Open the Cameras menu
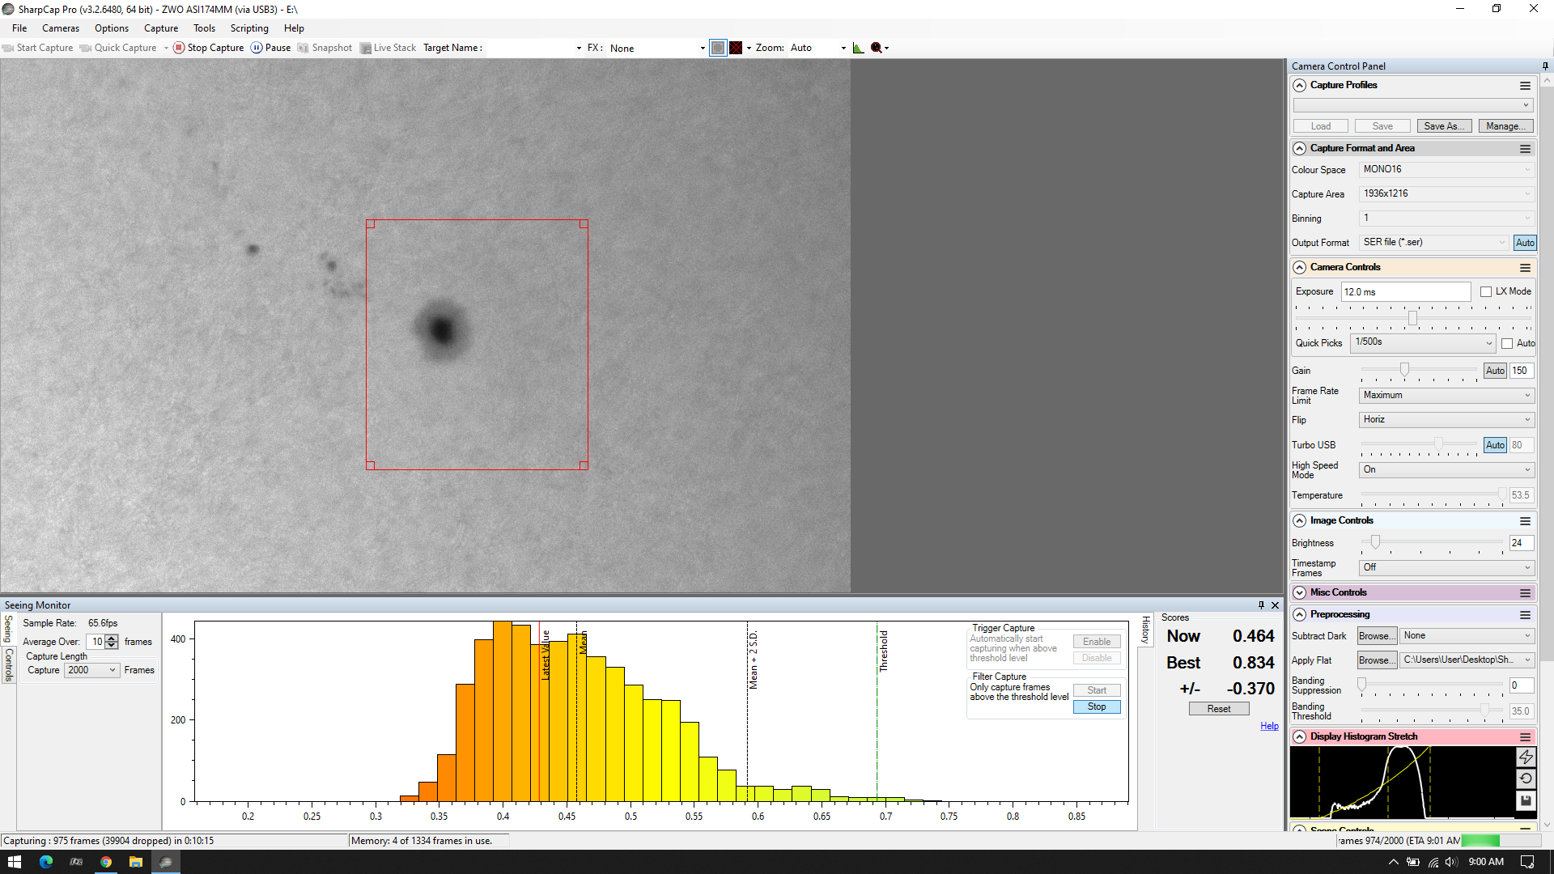Viewport: 1554px width, 874px height. [61, 28]
